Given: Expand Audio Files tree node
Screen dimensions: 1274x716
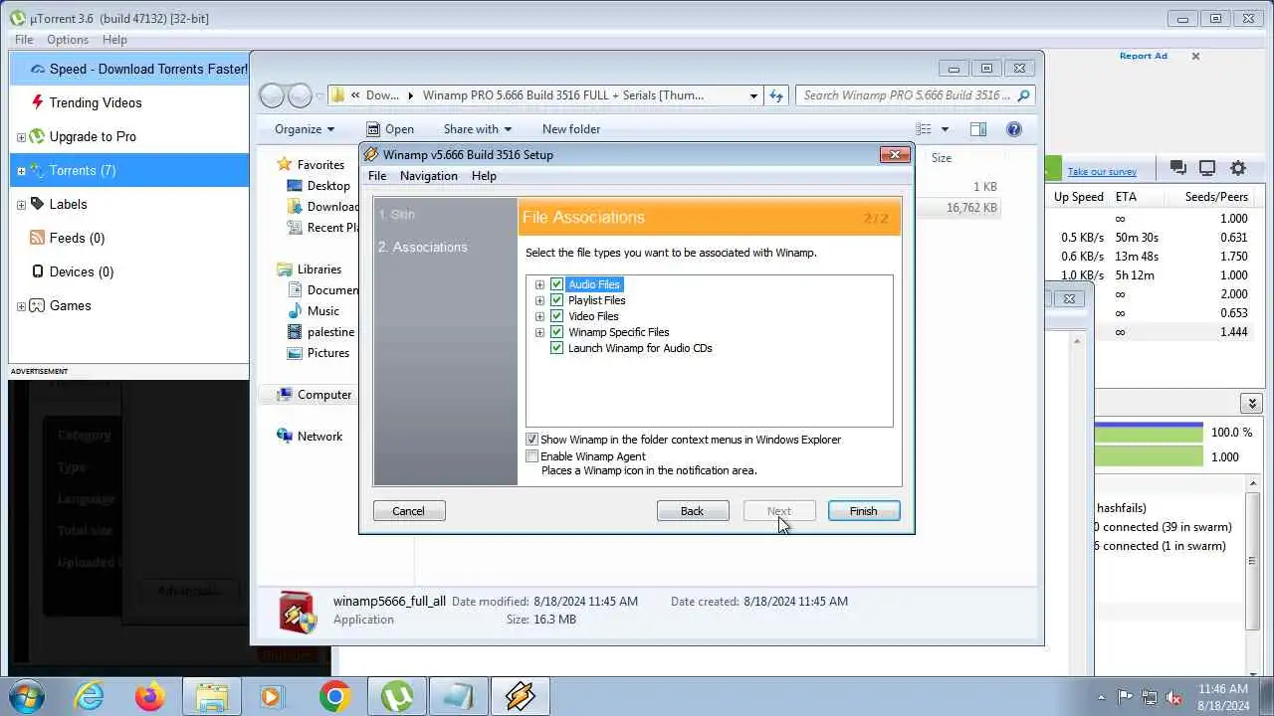Looking at the screenshot, I should coord(539,284).
